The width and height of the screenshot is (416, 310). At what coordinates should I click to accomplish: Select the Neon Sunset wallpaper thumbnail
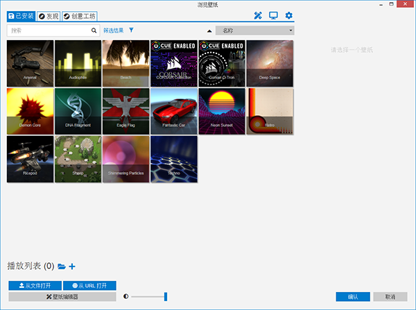(221, 111)
